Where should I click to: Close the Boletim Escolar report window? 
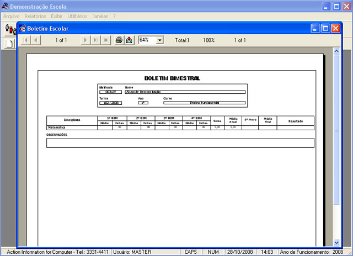point(335,28)
